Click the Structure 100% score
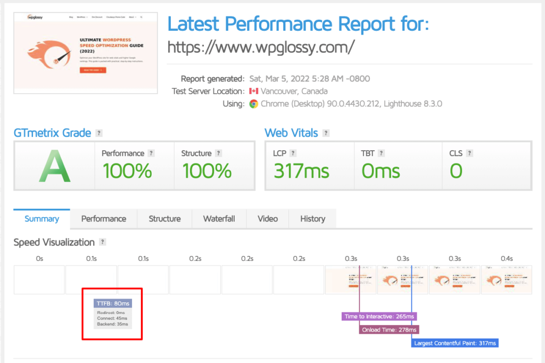This screenshot has width=545, height=363. pyautogui.click(x=207, y=171)
